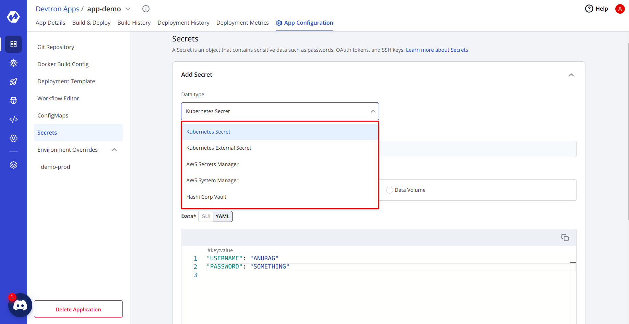Open the Applications grid icon in sidebar
Viewport: 629px width, 324px height.
tap(13, 44)
